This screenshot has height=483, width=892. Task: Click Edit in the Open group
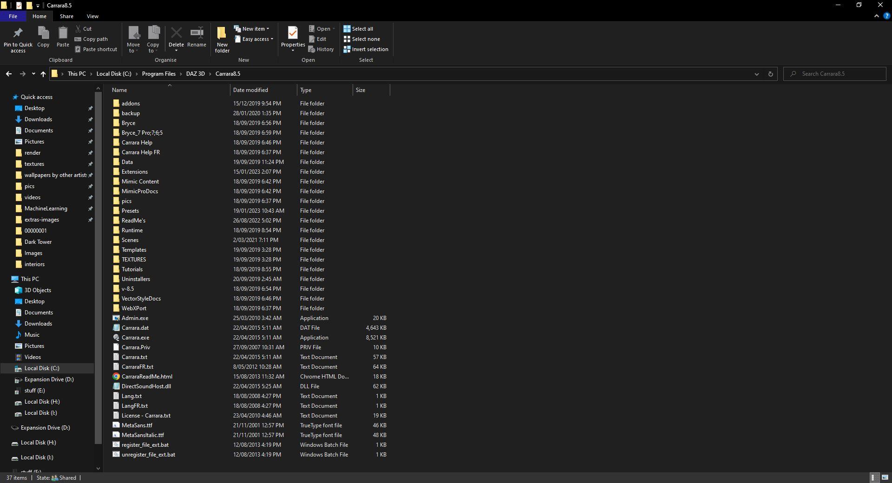click(x=317, y=39)
